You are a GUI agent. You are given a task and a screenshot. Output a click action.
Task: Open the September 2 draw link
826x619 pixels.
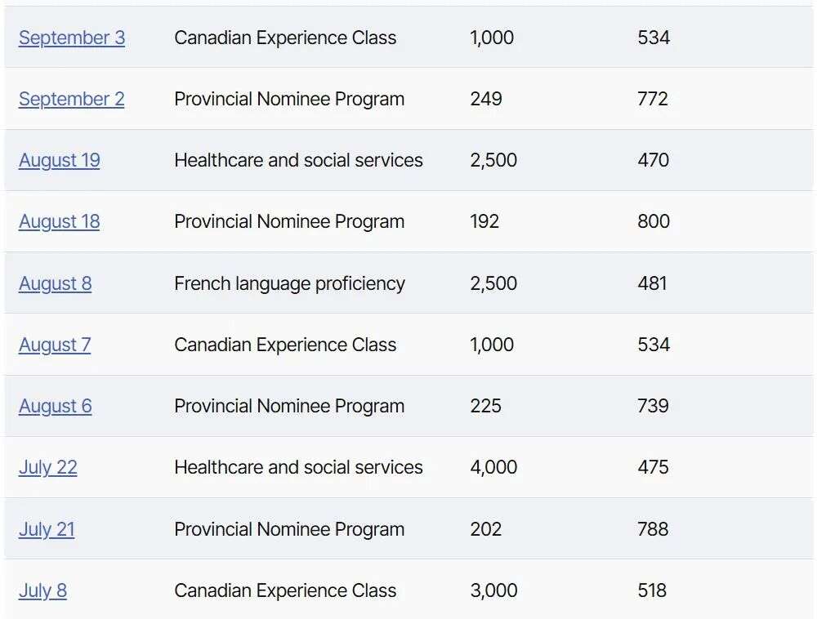pyautogui.click(x=72, y=99)
